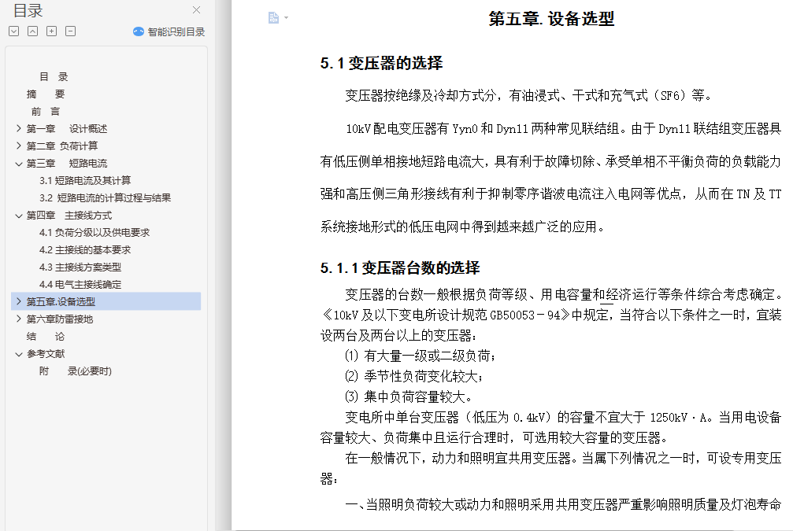Navigate to 3.2 短路电流的计算过程与结果

tap(106, 197)
